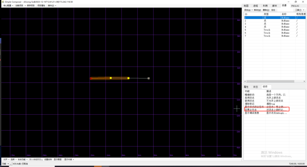Expand the 显示内容 dropdown at bottom

click(x=68, y=159)
